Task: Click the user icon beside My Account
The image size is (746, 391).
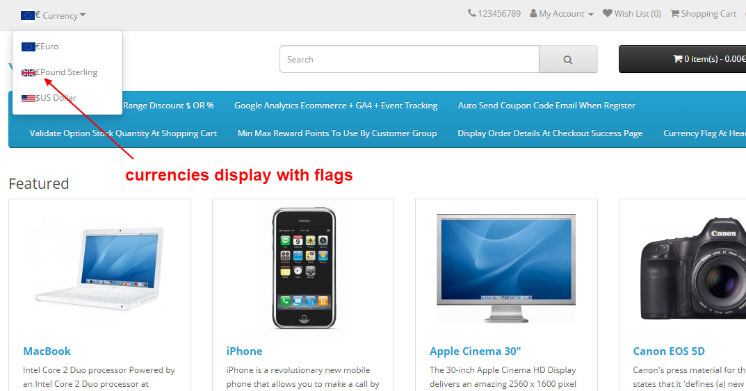Action: click(x=533, y=13)
